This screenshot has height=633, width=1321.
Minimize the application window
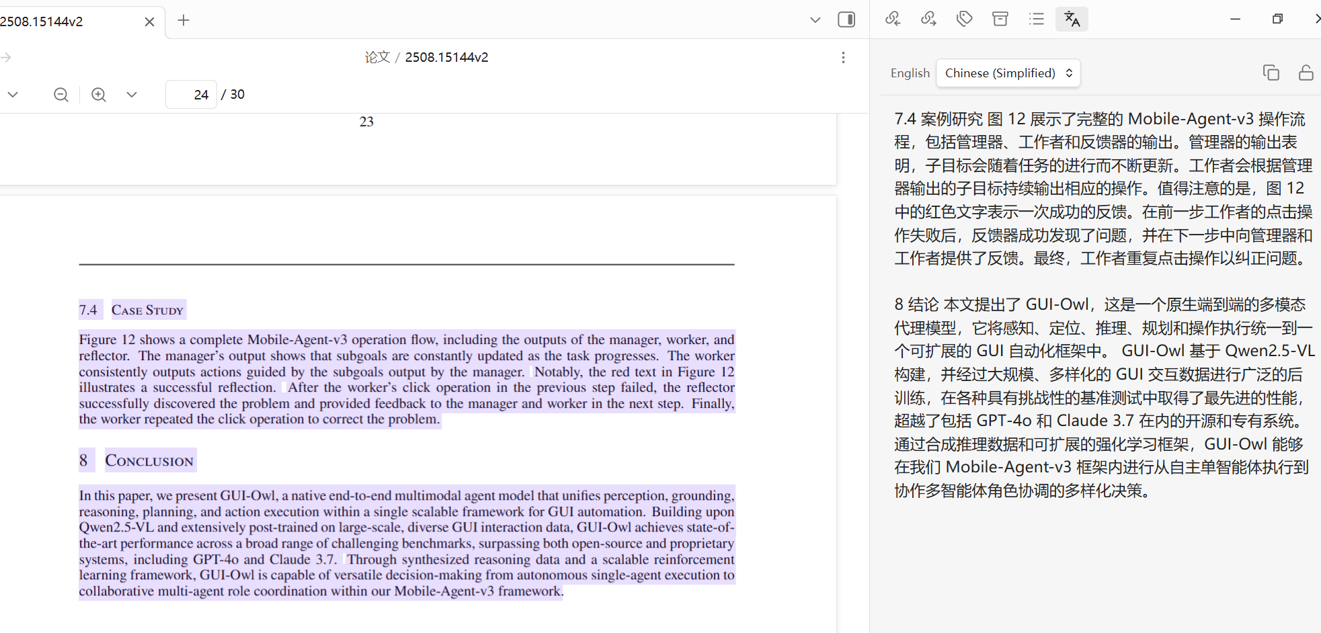pos(1235,19)
